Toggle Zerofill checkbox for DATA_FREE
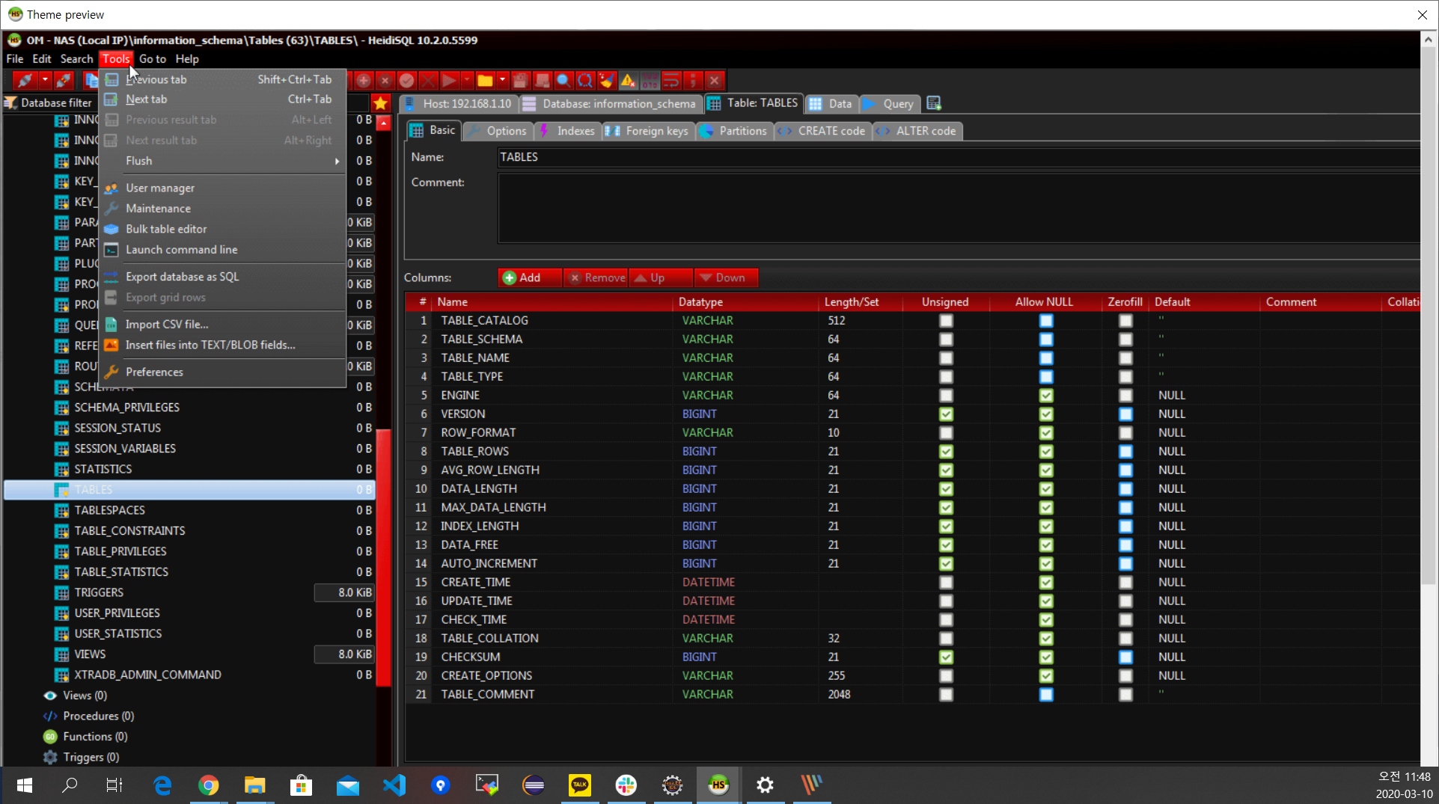The width and height of the screenshot is (1439, 804). pyautogui.click(x=1125, y=545)
